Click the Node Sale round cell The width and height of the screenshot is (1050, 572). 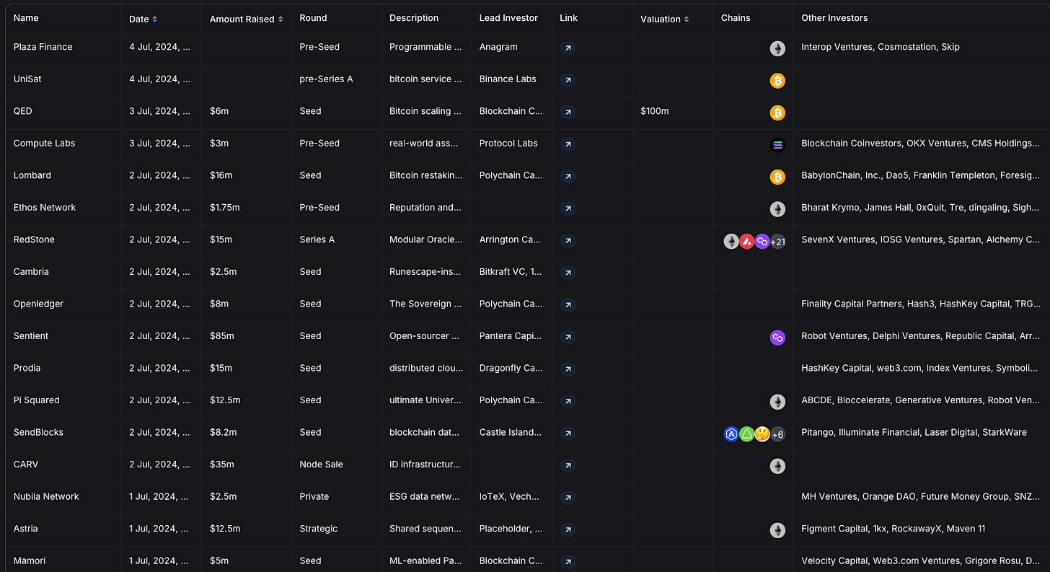321,465
